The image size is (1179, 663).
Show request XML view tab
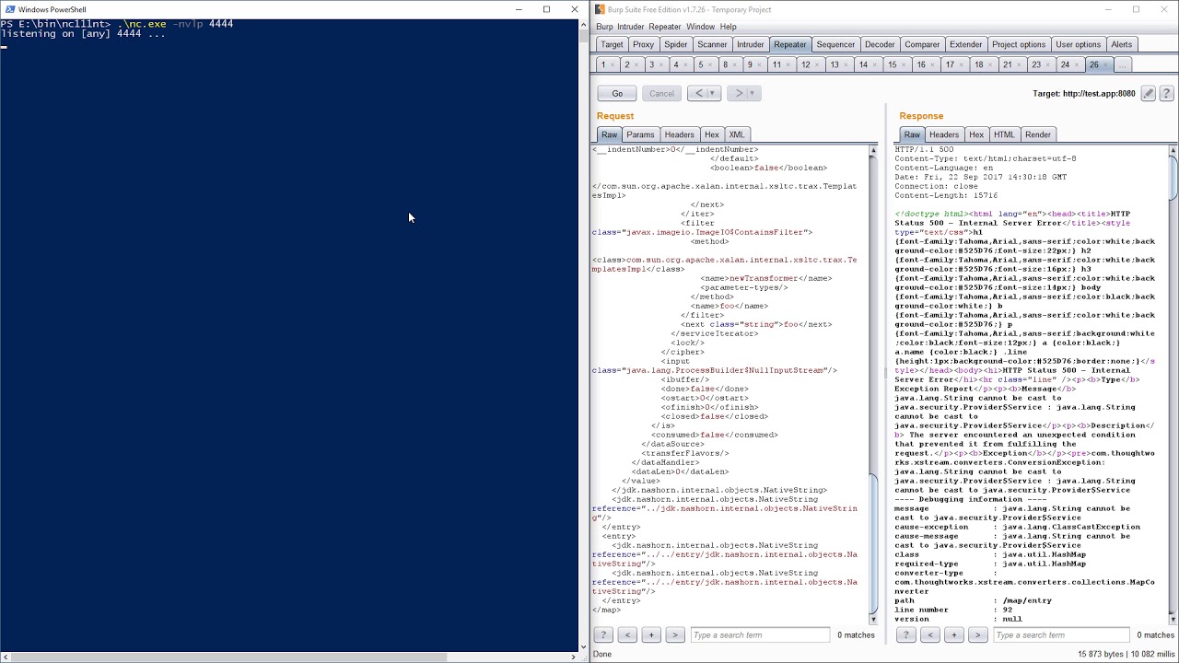coord(736,134)
